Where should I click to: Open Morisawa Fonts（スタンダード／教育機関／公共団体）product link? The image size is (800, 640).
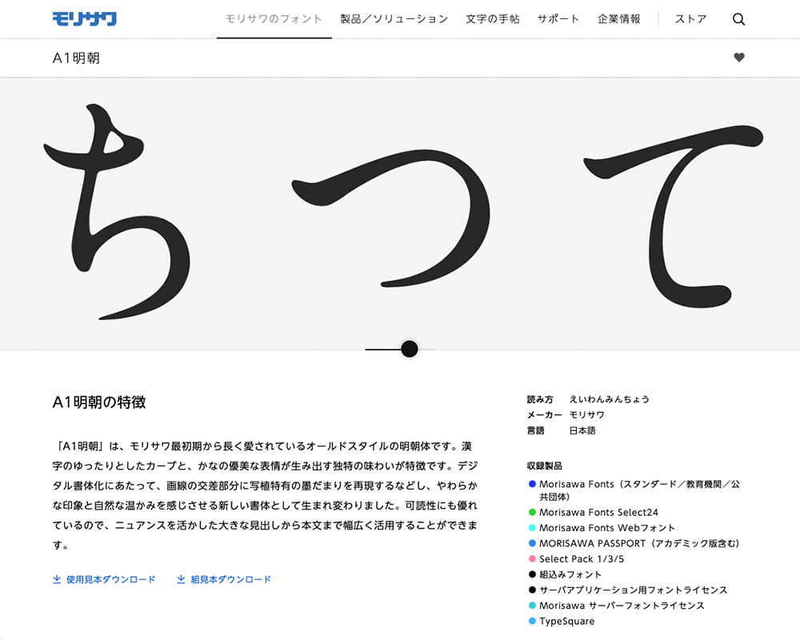[639, 490]
